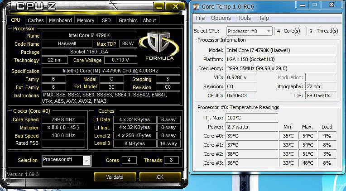The width and height of the screenshot is (346, 191).
Task: Click the Core #0 load value 4%
Action: [327, 136]
